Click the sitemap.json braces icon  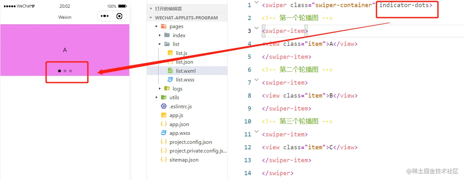pyautogui.click(x=164, y=160)
